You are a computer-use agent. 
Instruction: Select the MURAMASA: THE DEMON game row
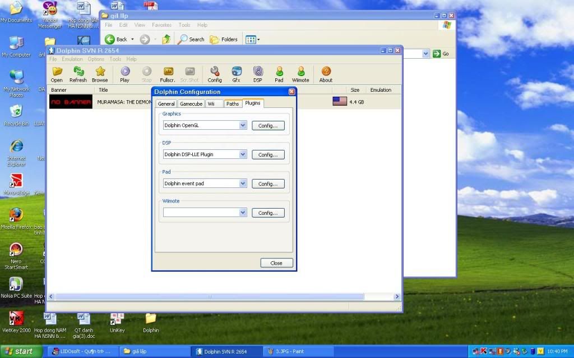(225, 102)
